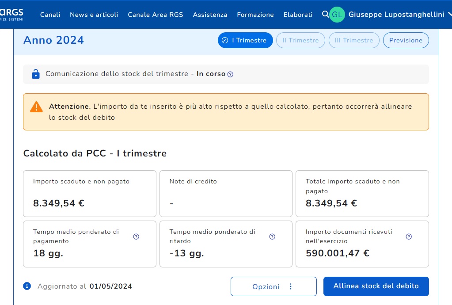This screenshot has height=305, width=452.
Task: Expand the Opzioni dropdown menu
Action: click(273, 286)
